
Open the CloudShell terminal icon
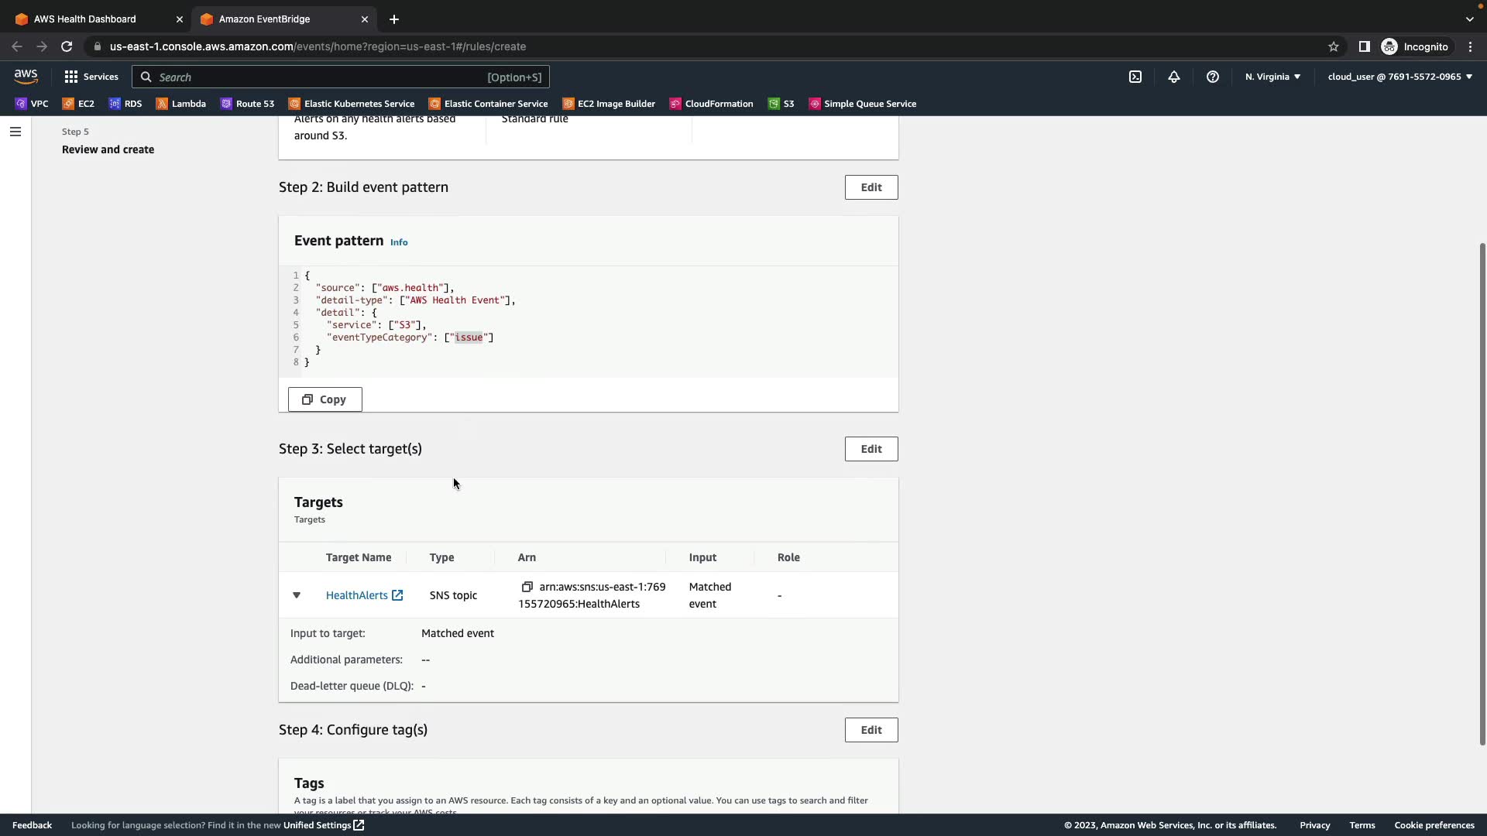[x=1135, y=77]
